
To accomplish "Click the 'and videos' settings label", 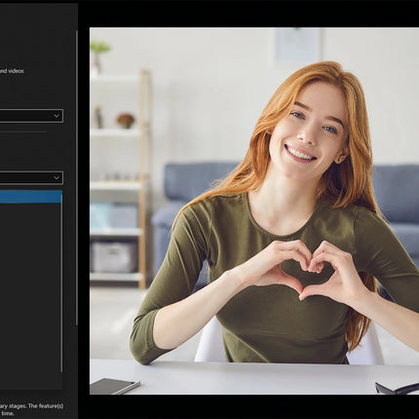I will [12, 70].
